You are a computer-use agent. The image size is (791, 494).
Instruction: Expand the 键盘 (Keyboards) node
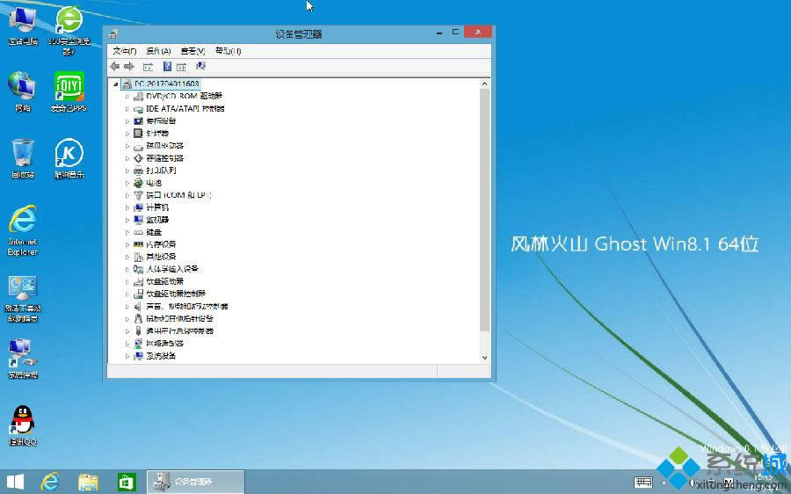[127, 232]
